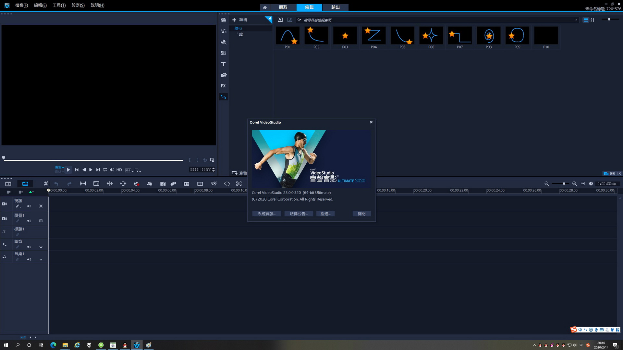Open the Template library icon
The height and width of the screenshot is (350, 623).
[x=223, y=42]
